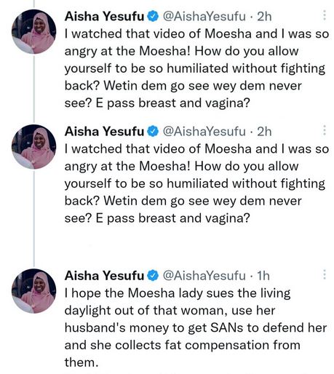Click the Aisha Yesufu name on the 1h tweet
The width and height of the screenshot is (334, 374).
[104, 276]
